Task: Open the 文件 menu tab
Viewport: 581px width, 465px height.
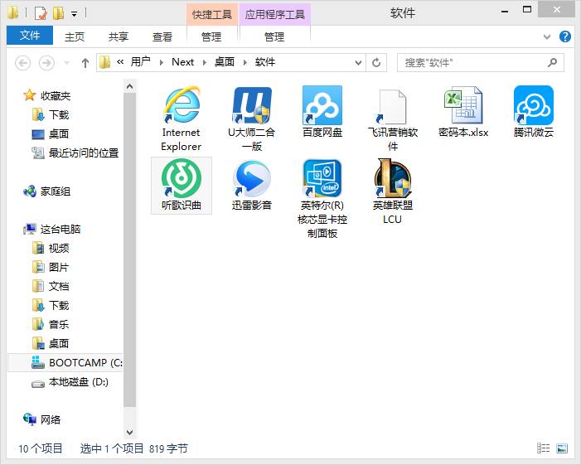Action: click(30, 35)
